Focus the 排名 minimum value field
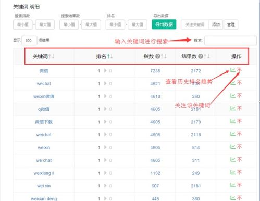 115,24
